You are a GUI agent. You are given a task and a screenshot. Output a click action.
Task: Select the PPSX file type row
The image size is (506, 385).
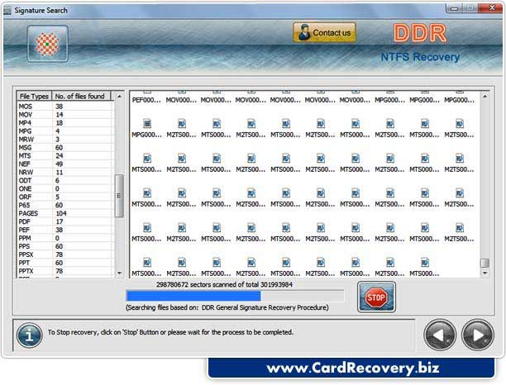point(65,254)
